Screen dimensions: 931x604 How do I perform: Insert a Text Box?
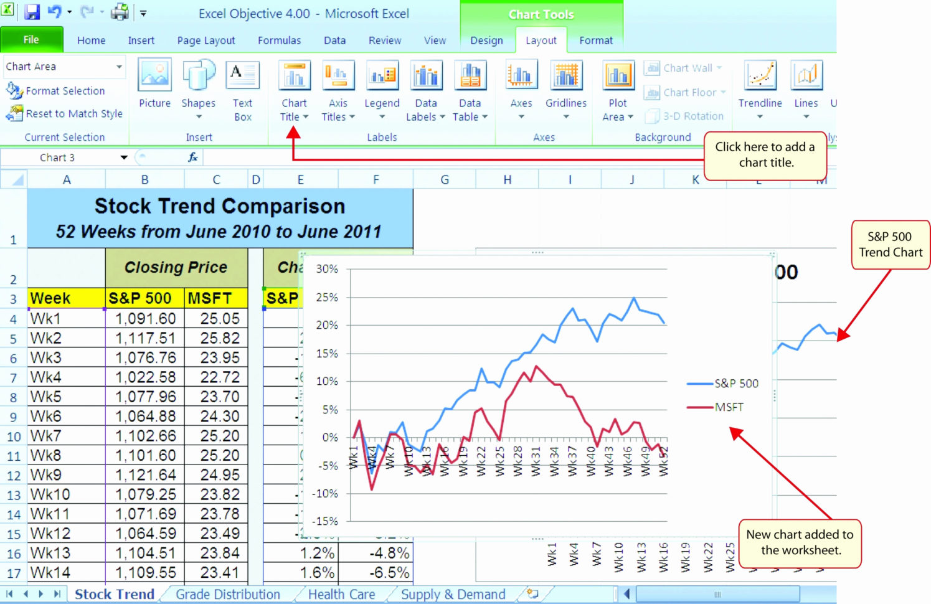pos(242,92)
